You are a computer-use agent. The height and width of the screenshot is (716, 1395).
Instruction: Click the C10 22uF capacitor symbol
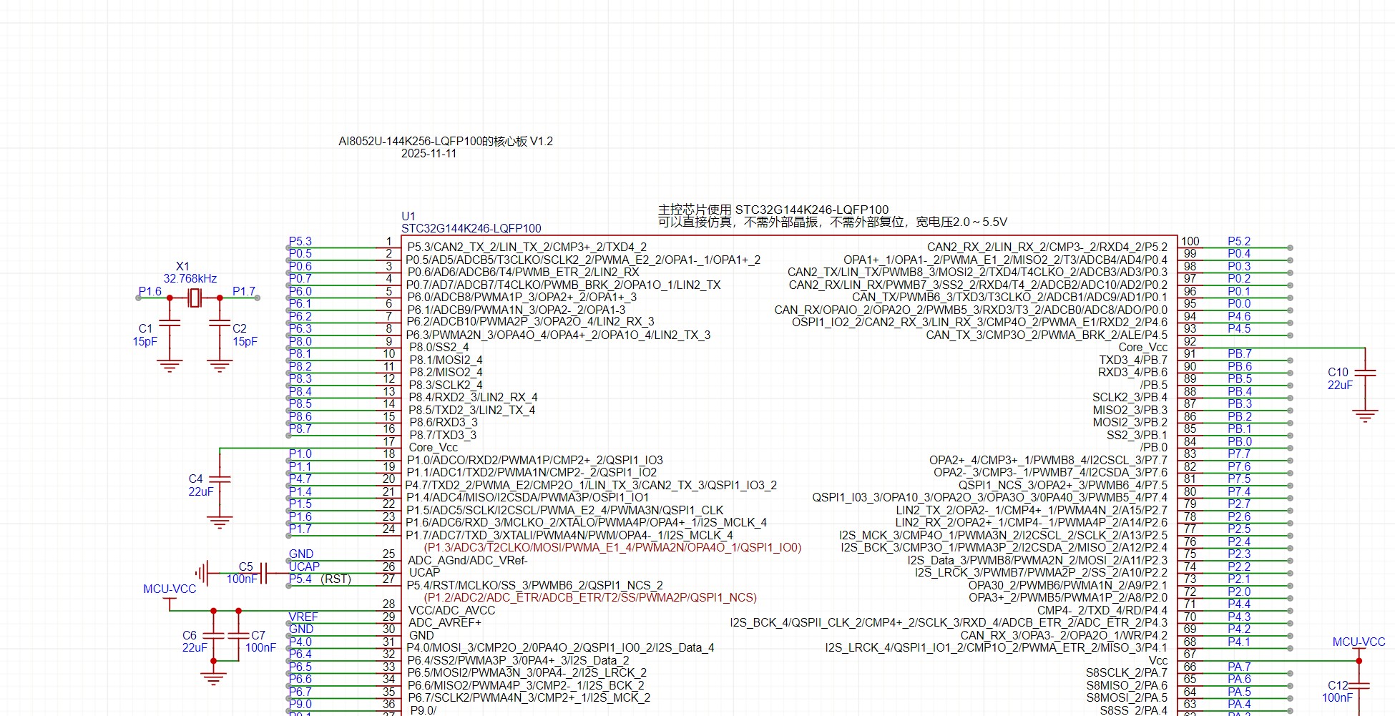coord(1365,373)
